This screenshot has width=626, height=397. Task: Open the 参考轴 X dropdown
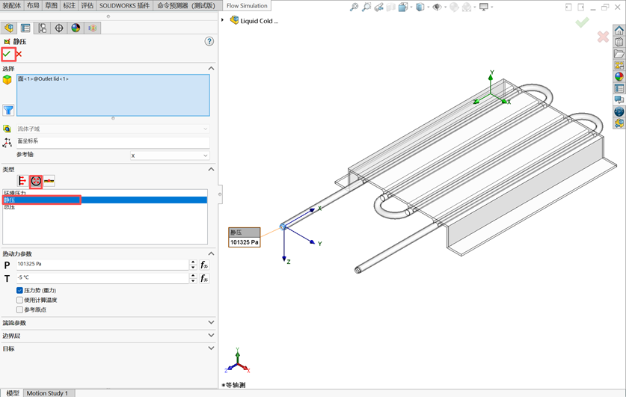(170, 156)
